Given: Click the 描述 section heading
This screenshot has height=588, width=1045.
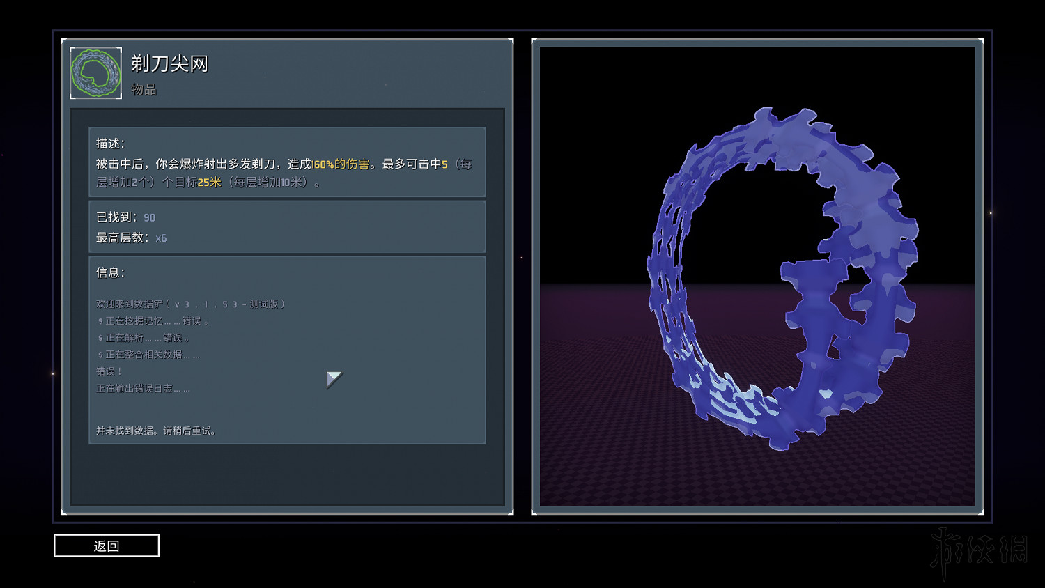Looking at the screenshot, I should click(x=110, y=144).
